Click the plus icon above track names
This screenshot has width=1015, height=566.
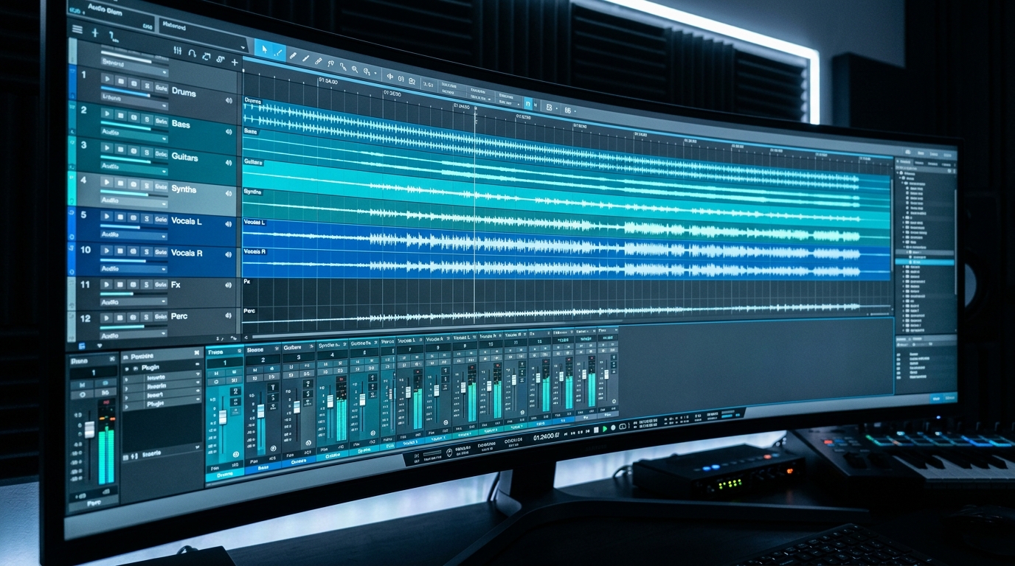click(235, 63)
